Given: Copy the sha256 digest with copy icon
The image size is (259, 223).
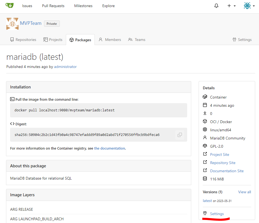Looking at the screenshot, I should (180, 135).
